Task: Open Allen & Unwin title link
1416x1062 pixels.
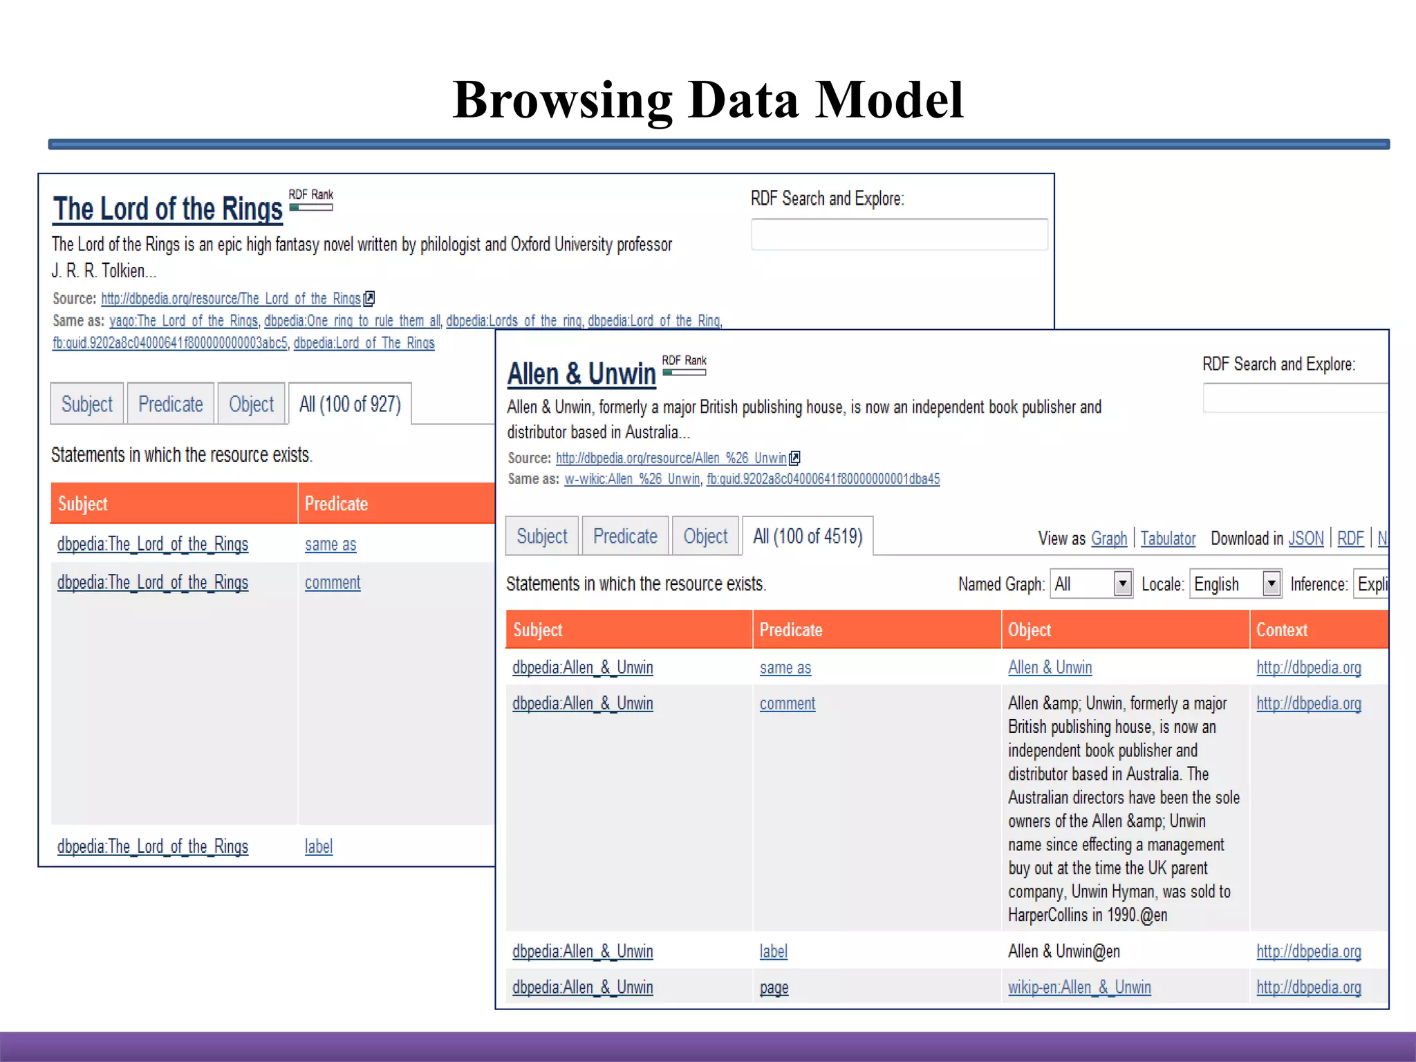Action: point(581,374)
